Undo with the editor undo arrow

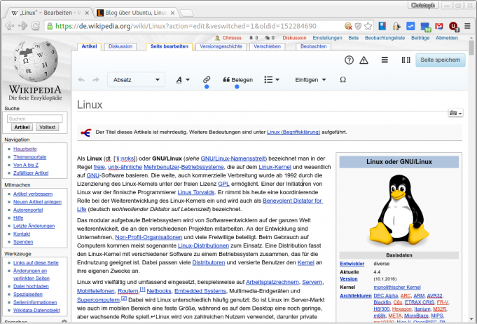coord(81,80)
